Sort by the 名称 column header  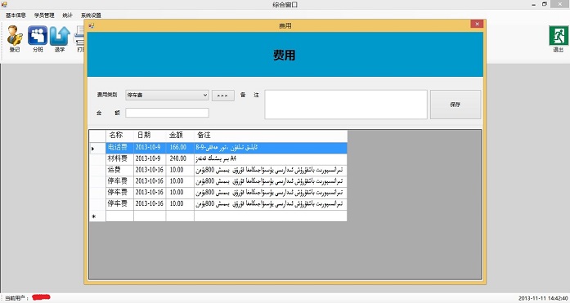[119, 136]
